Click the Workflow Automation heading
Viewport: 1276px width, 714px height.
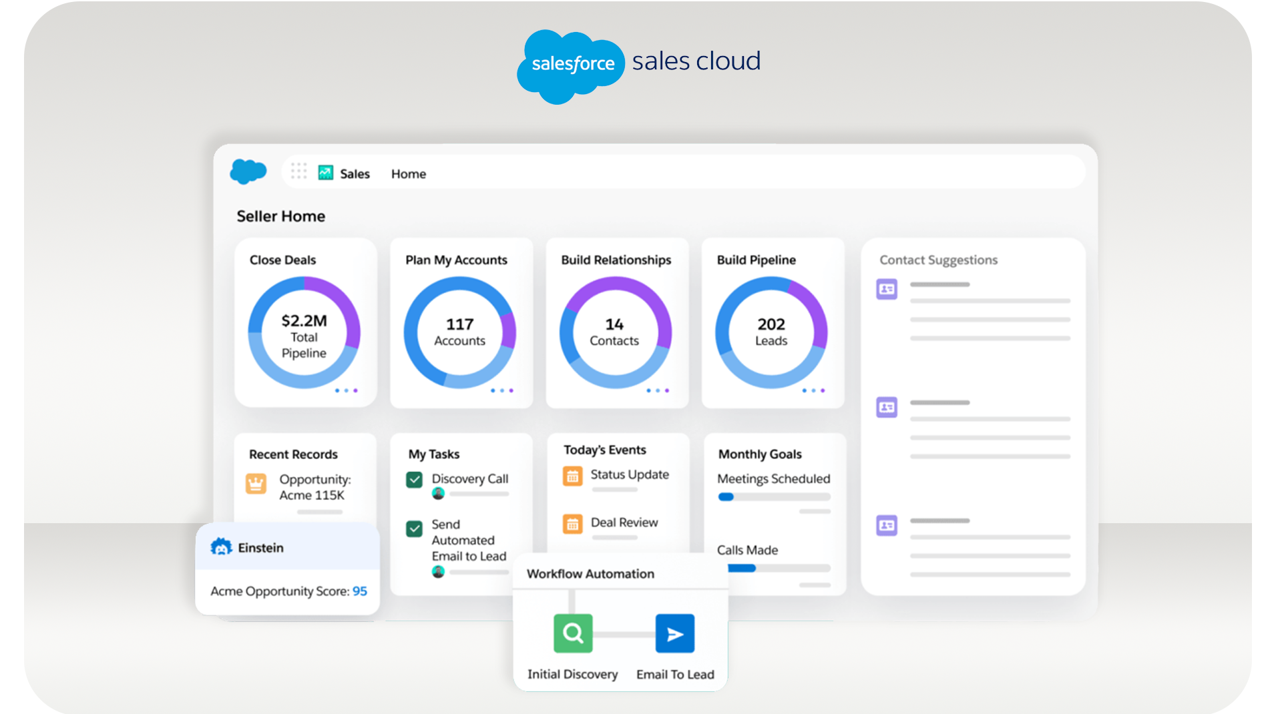click(x=590, y=574)
